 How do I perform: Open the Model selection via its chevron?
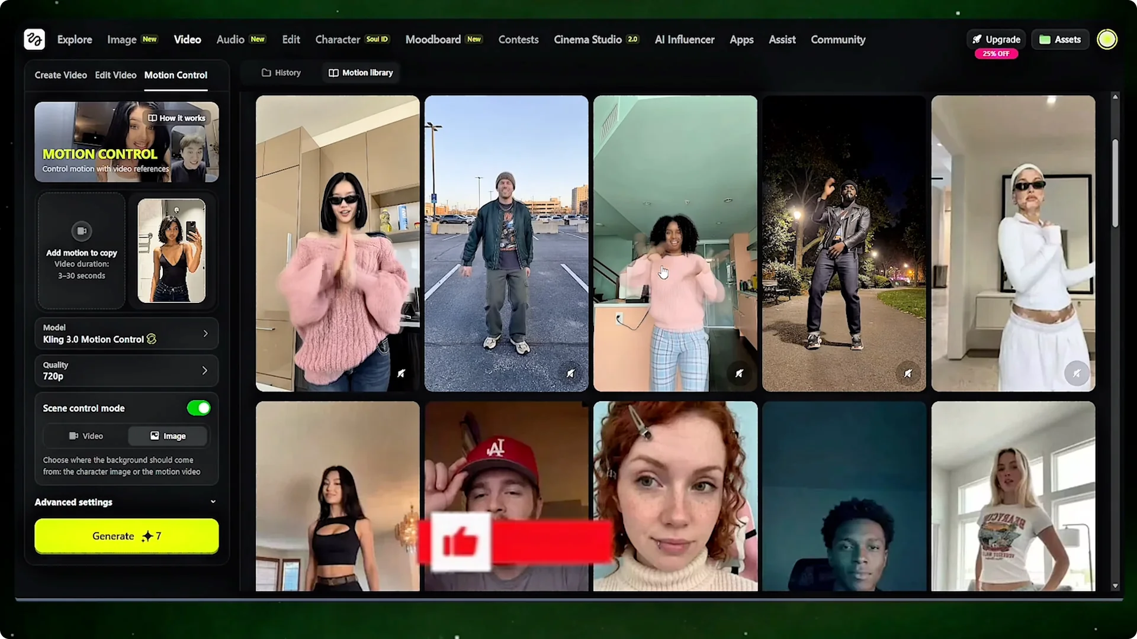(205, 333)
